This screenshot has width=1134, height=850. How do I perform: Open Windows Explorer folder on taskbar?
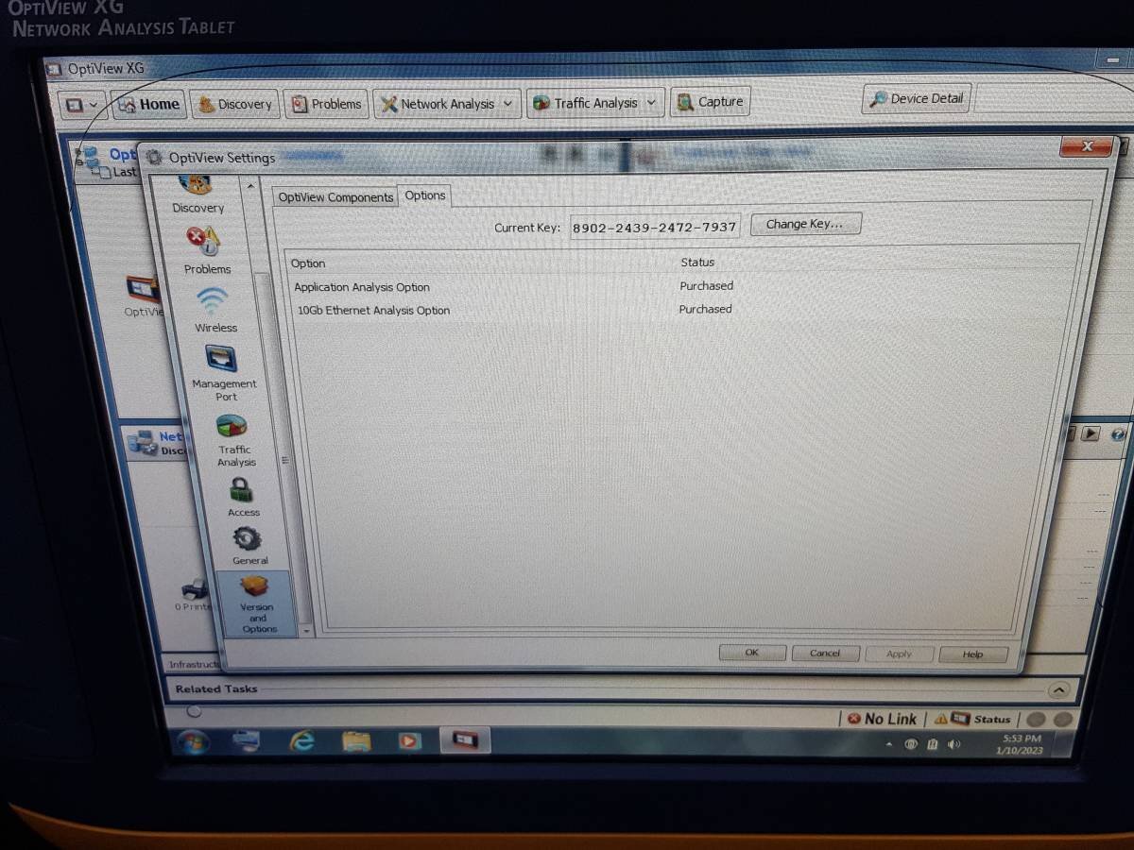(356, 741)
